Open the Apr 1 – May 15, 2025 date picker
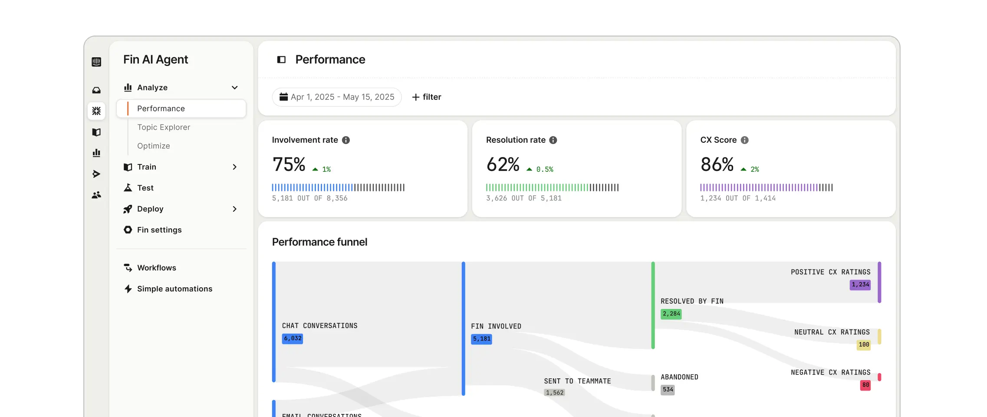 click(337, 97)
